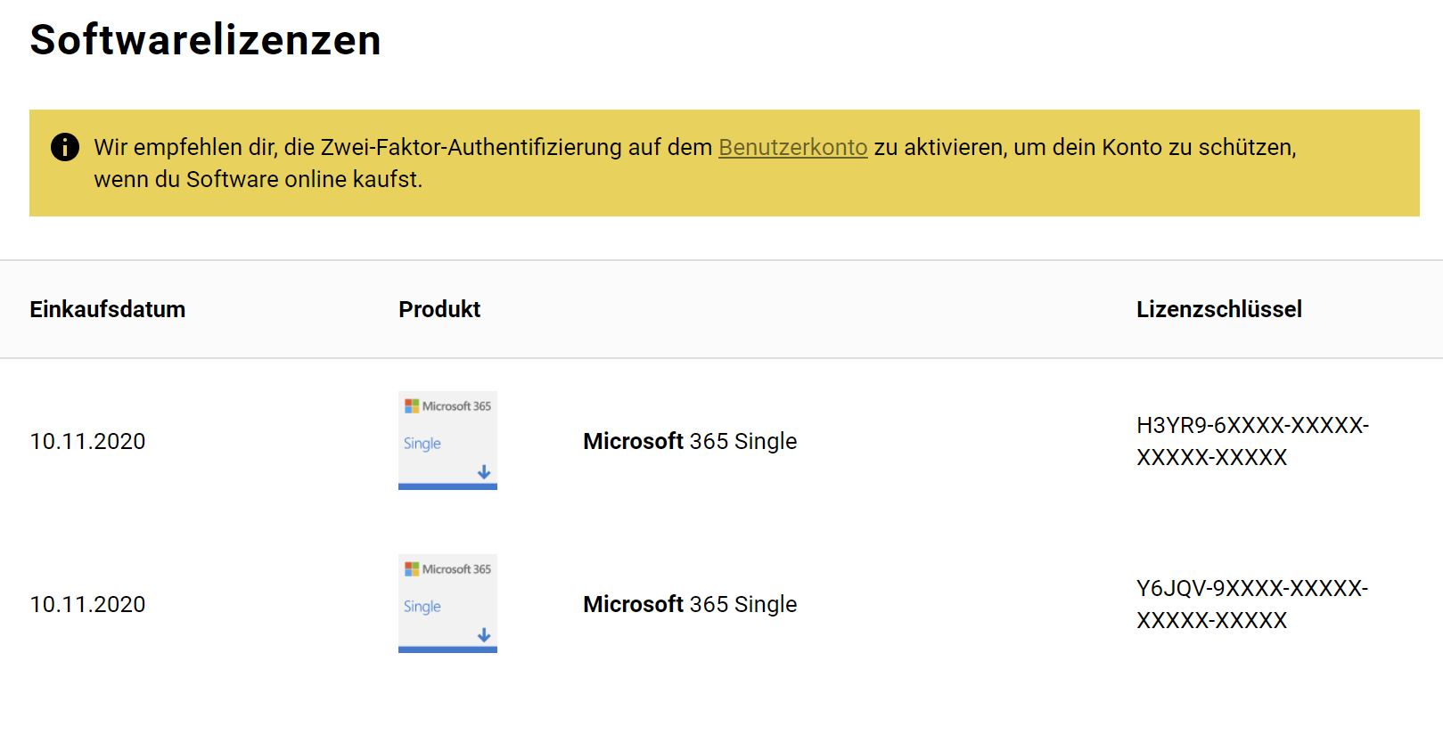
Task: Click download arrow for the H3YR9 license product
Action: point(484,472)
